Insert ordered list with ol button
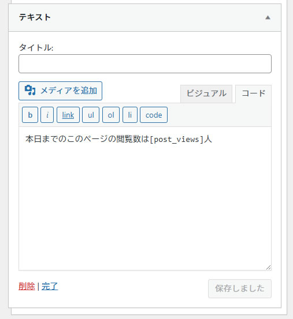Viewport: 293px width, 319px height. coord(111,115)
